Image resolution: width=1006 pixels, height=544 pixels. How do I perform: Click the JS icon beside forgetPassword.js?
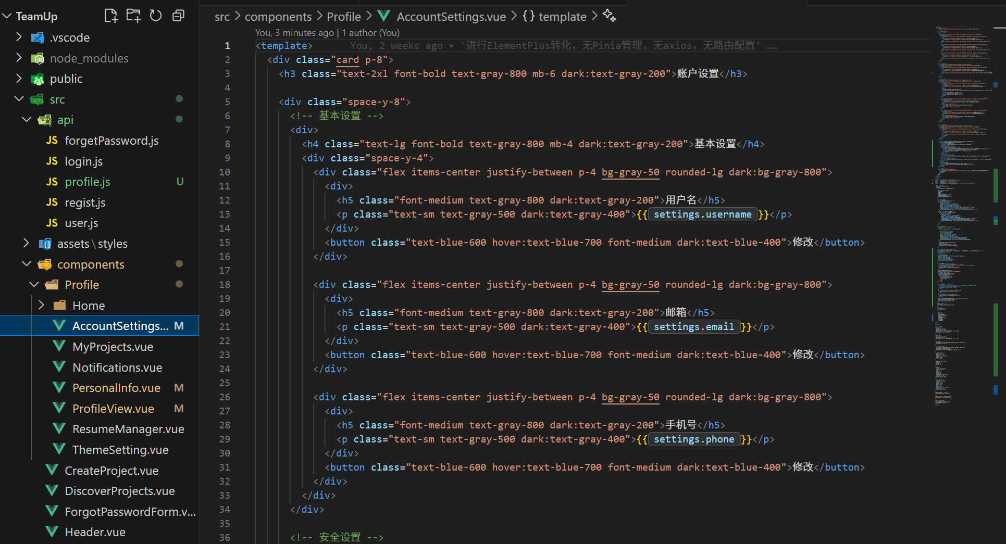click(52, 141)
